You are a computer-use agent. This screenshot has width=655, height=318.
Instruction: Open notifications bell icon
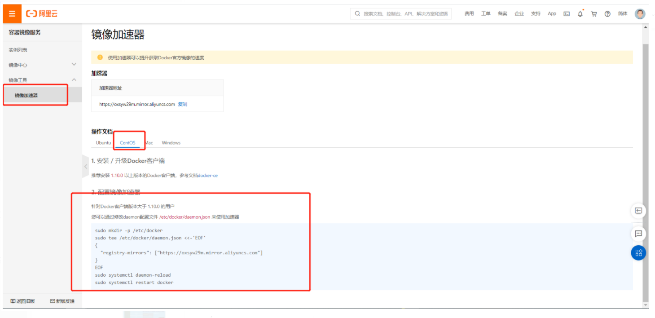point(580,14)
